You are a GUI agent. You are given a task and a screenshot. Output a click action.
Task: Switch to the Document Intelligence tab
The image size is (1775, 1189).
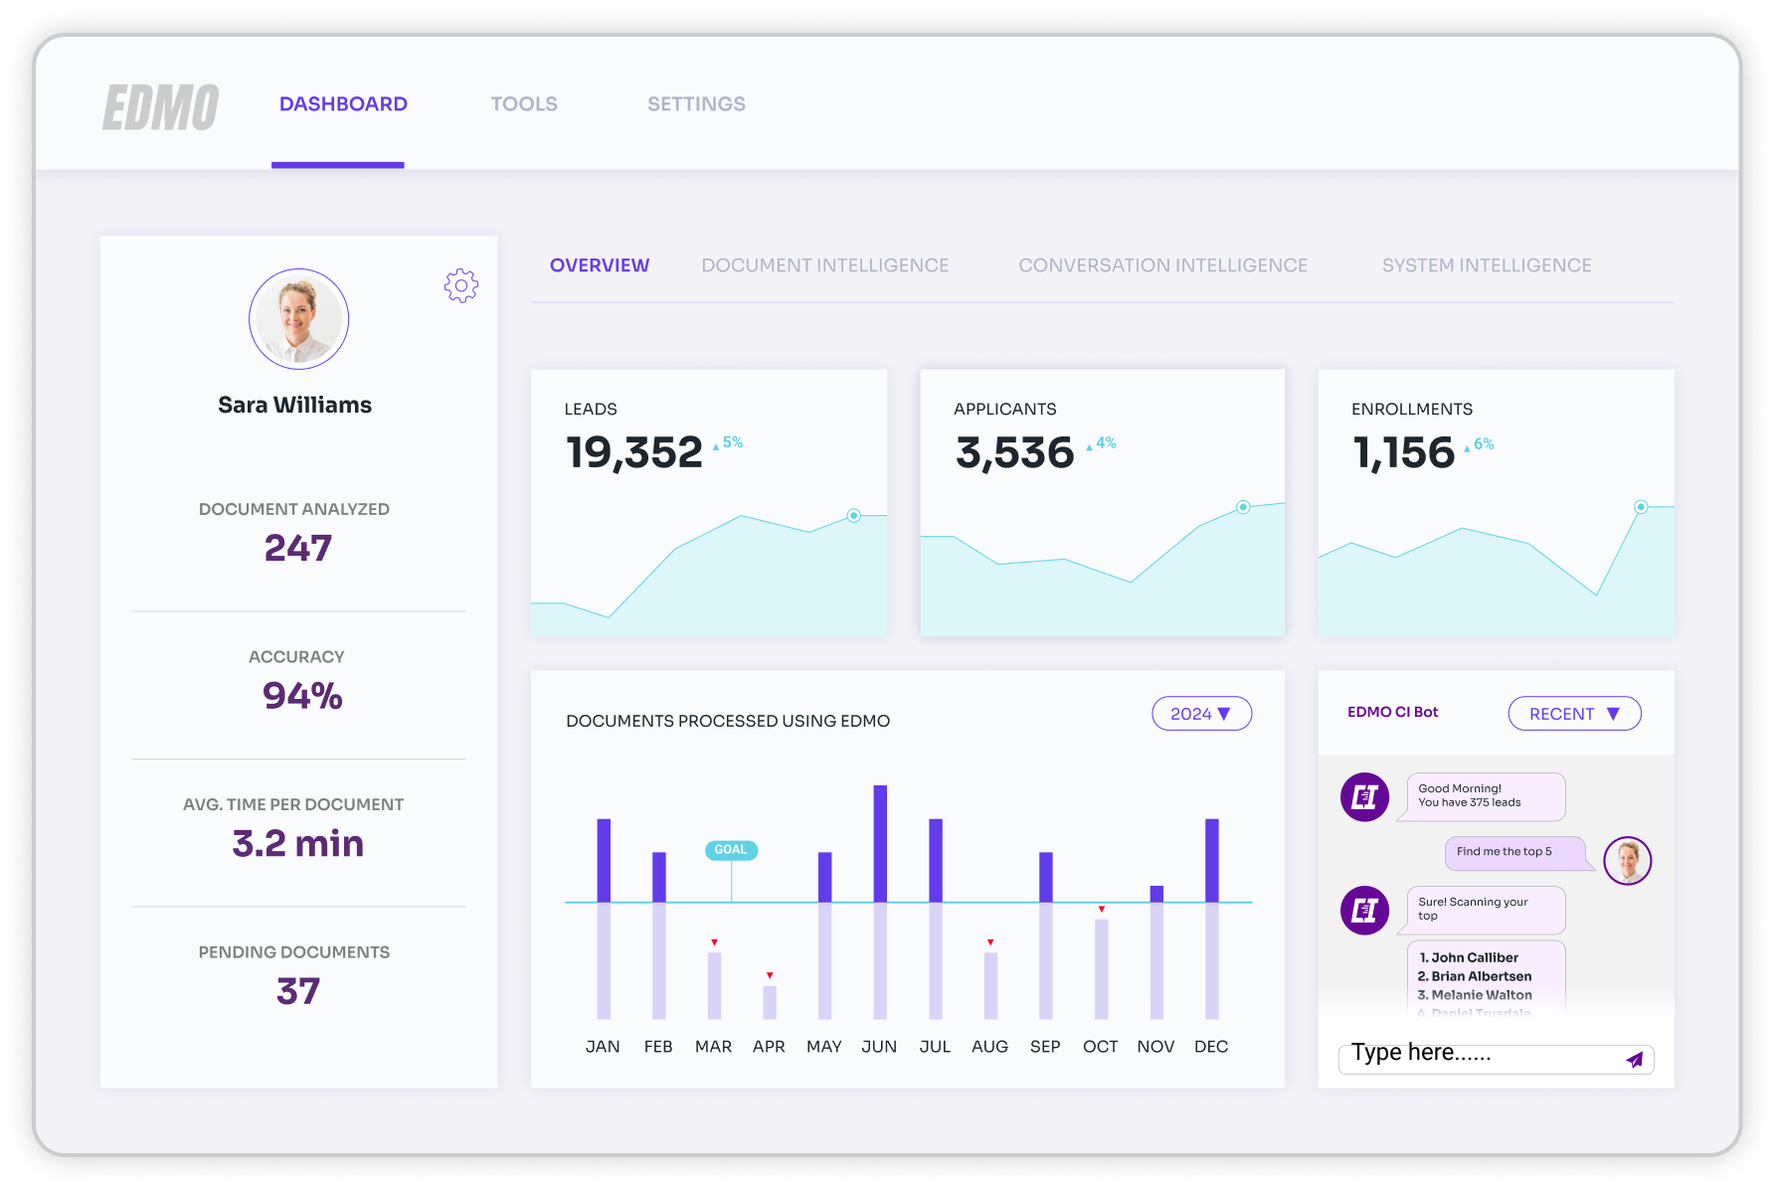pyautogui.click(x=824, y=264)
